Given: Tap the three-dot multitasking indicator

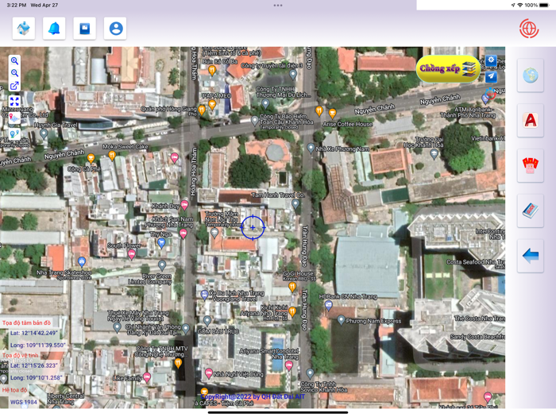Looking at the screenshot, I should coord(278,6).
